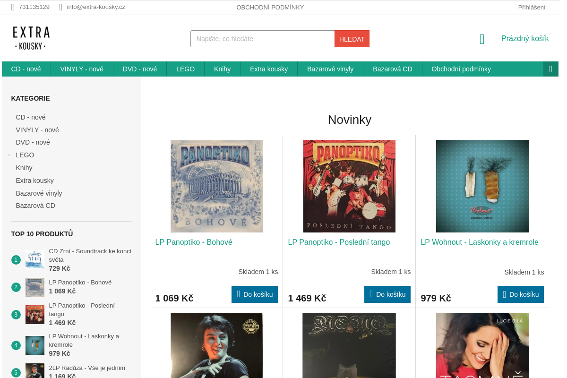Open the Panoptiko Poslední tango album cover

pos(349,186)
